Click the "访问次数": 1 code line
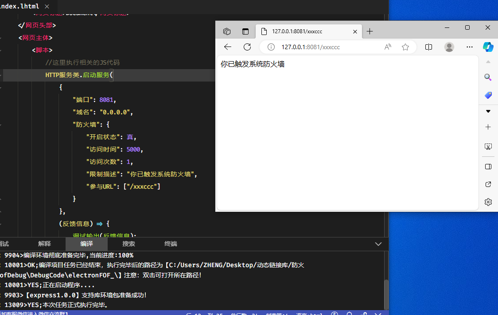 tap(109, 162)
